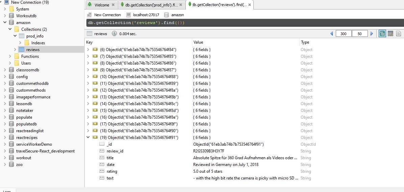The image size is (404, 192).
Task: Click the Key column header
Action: 90,42
